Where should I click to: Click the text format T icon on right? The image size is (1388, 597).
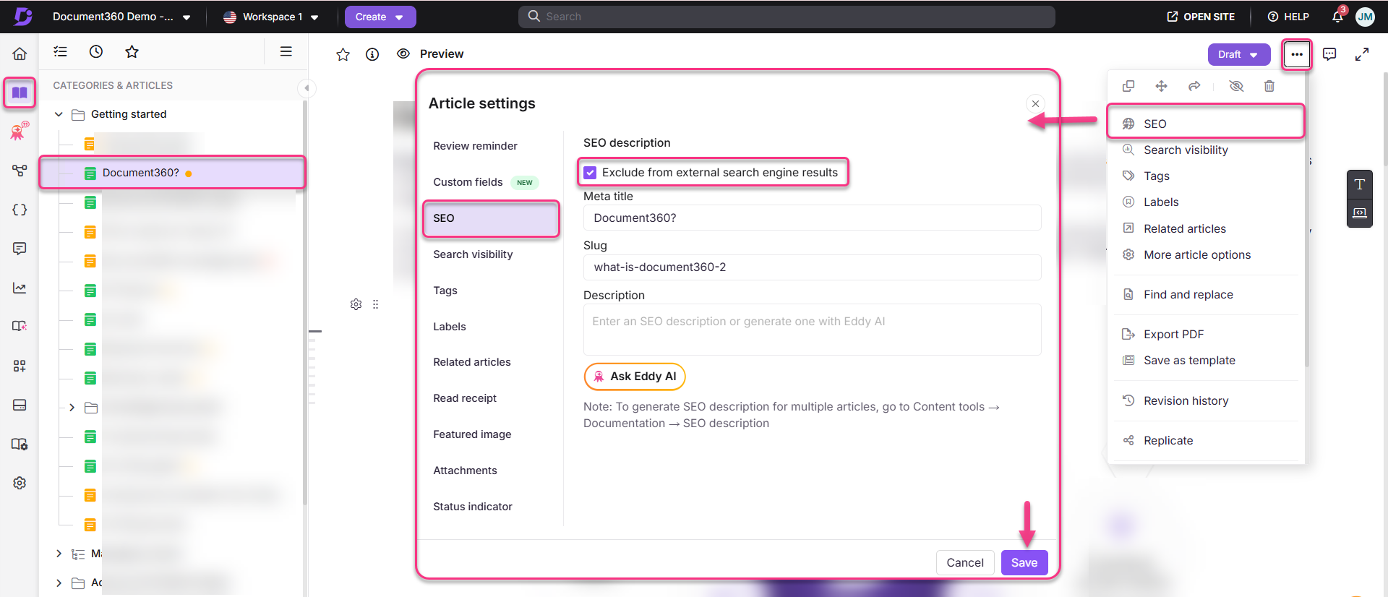pos(1360,184)
